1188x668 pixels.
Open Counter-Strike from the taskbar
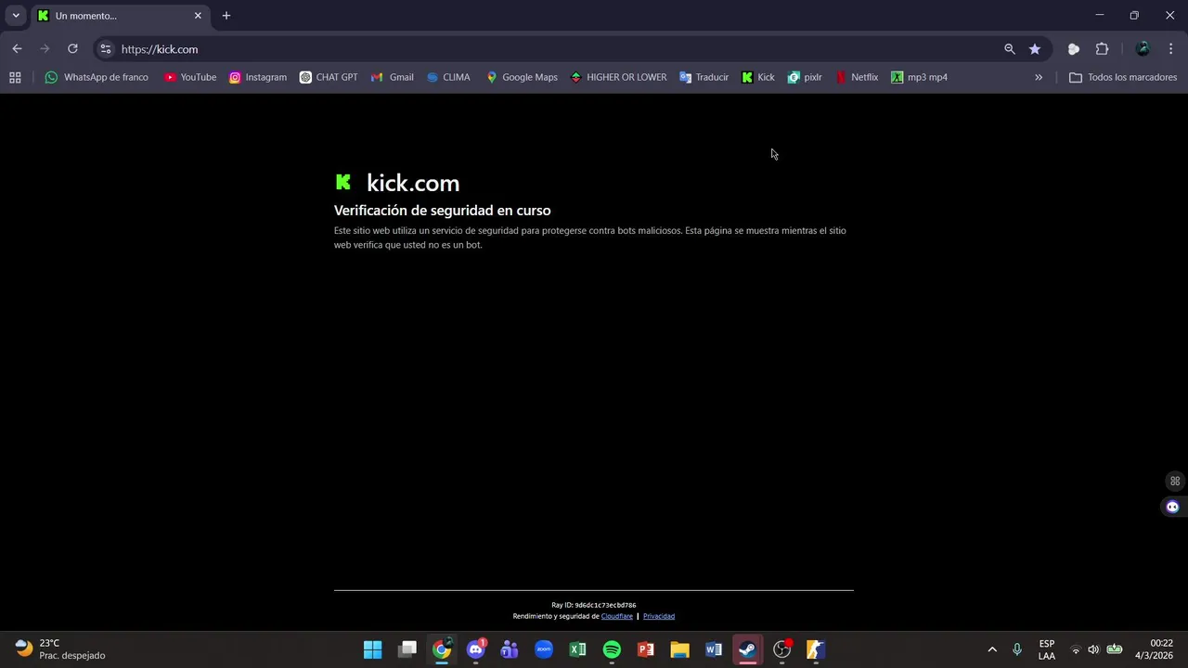pos(815,649)
